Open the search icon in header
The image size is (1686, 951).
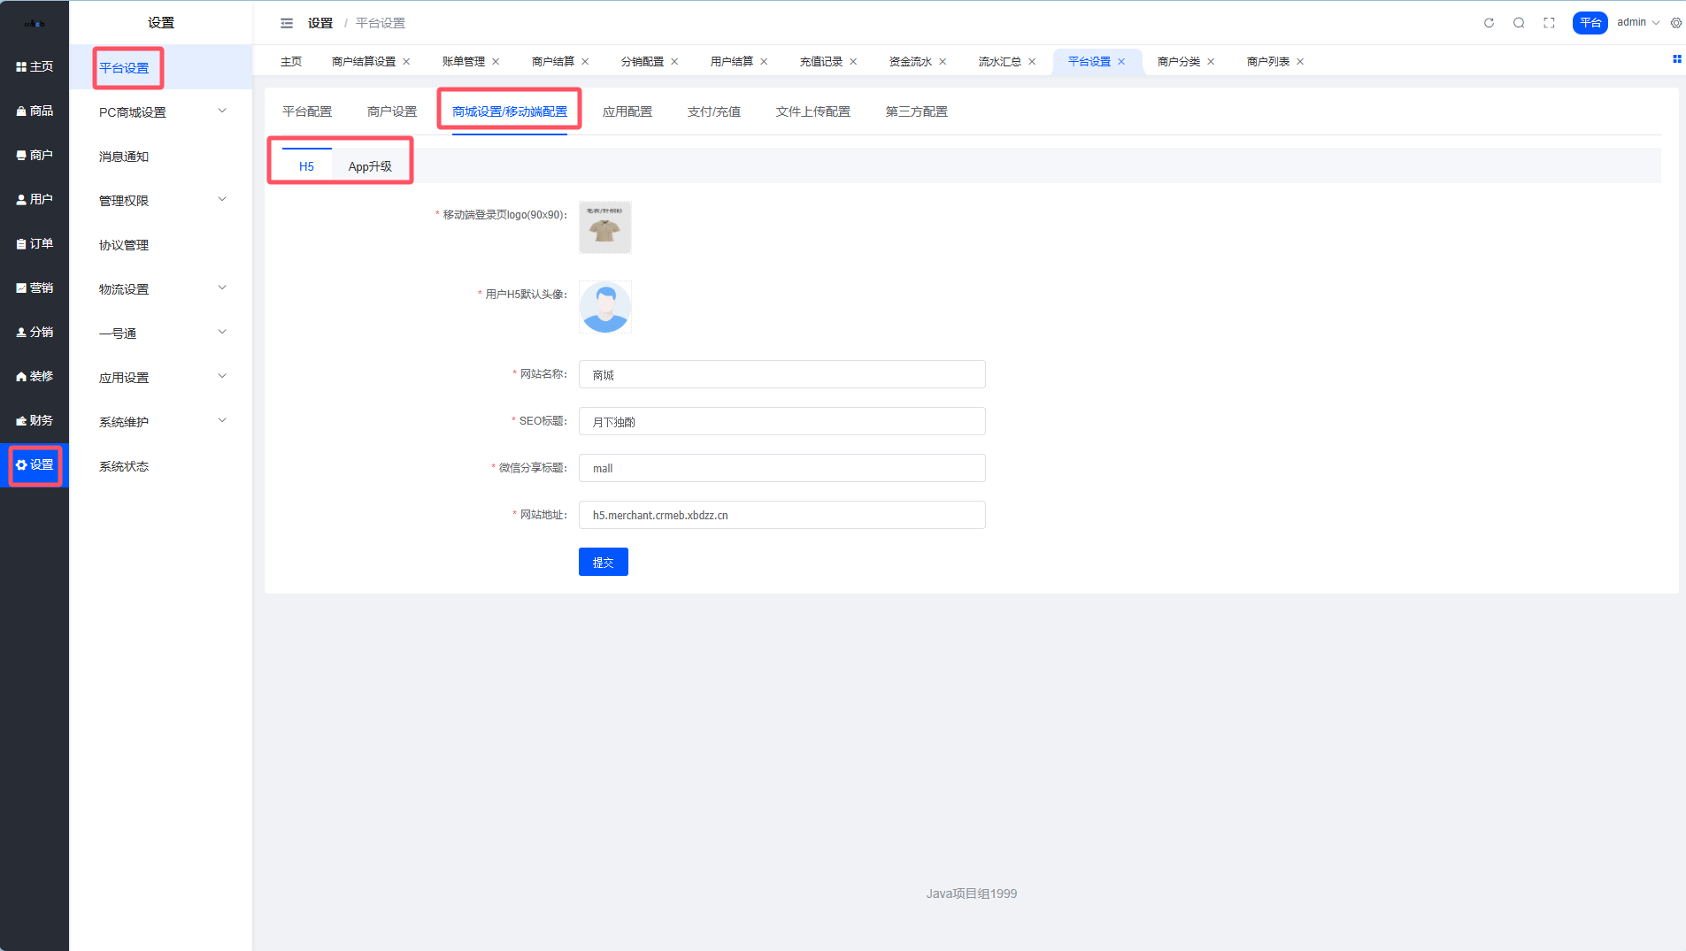[1519, 23]
